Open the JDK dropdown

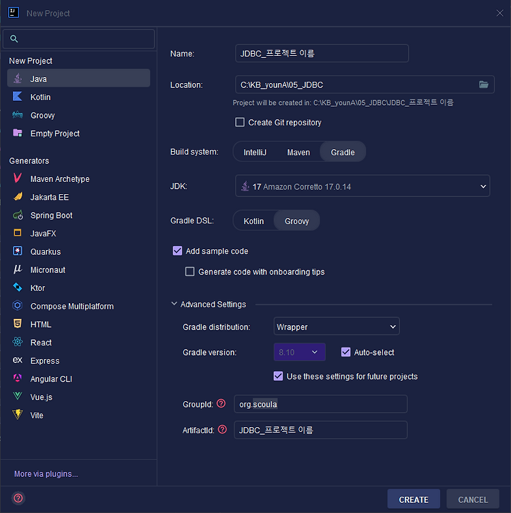[x=362, y=186]
